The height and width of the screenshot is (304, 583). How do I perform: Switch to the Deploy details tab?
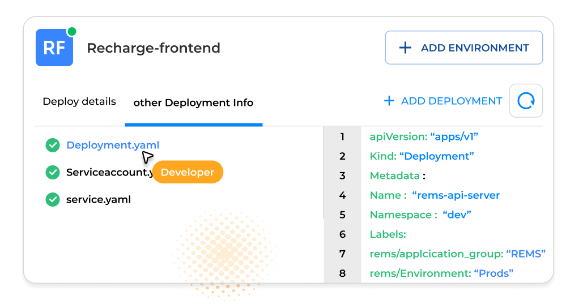[x=79, y=102]
